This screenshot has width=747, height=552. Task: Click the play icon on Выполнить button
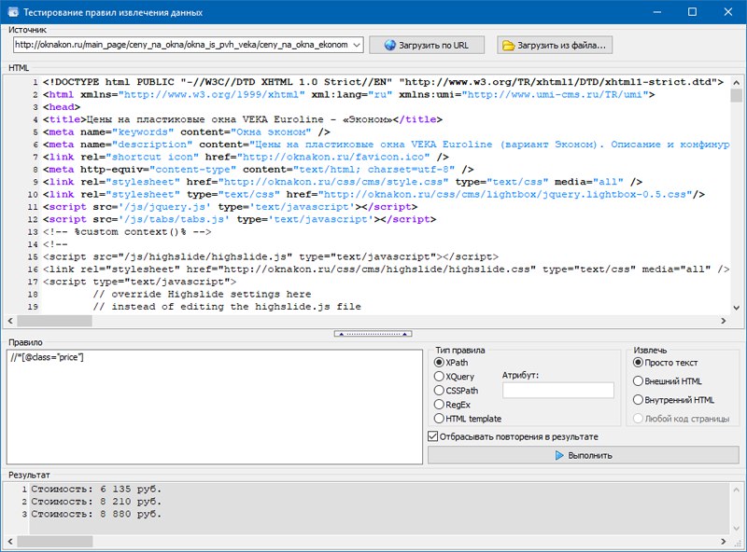559,455
